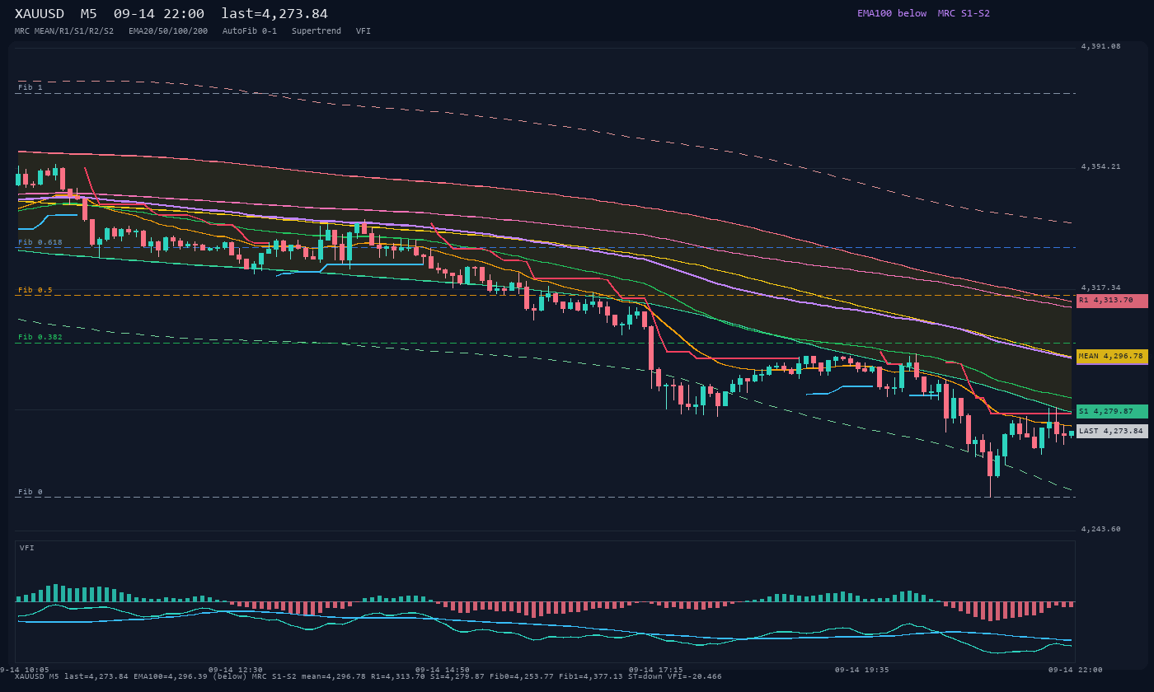Click the "Fib 1" level label
Screen dimensions: 1154x692
coord(30,87)
